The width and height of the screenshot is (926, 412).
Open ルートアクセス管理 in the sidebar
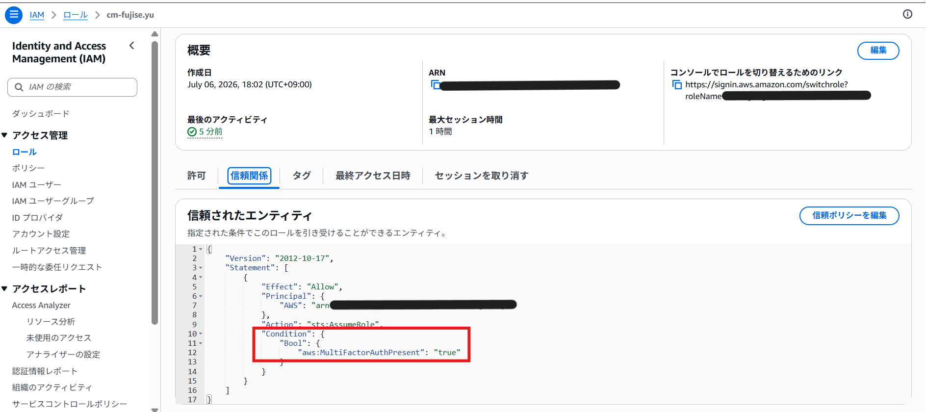[49, 251]
